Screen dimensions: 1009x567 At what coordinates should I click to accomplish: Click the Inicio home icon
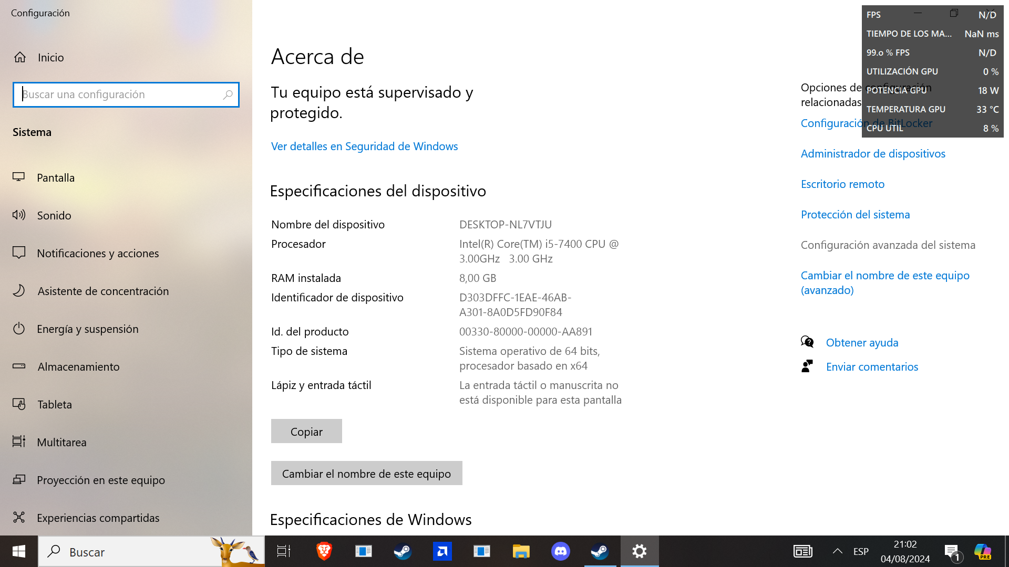click(x=20, y=57)
